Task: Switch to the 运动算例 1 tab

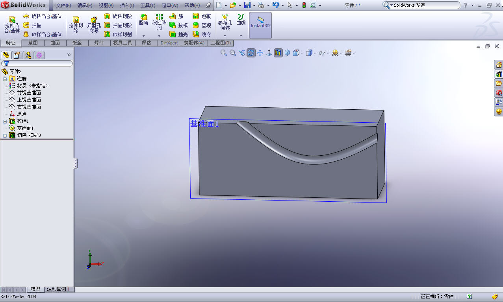Action: pyautogui.click(x=59, y=289)
